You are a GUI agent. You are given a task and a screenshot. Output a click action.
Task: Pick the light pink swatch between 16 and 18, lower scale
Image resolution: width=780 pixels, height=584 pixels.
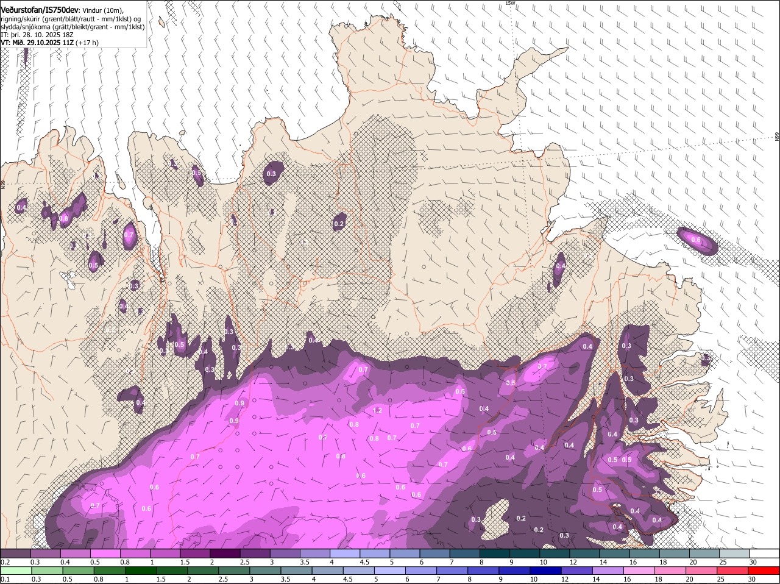click(640, 571)
